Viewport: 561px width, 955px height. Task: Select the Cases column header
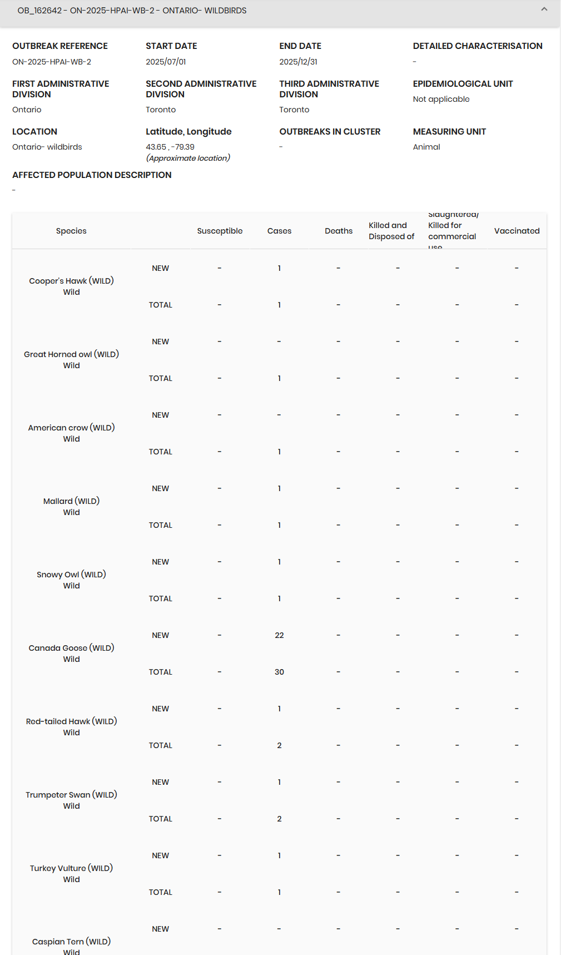click(279, 231)
